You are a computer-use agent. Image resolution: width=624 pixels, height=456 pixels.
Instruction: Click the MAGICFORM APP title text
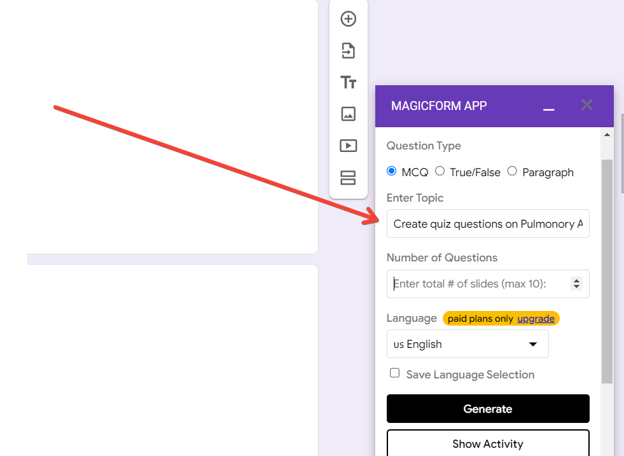439,106
